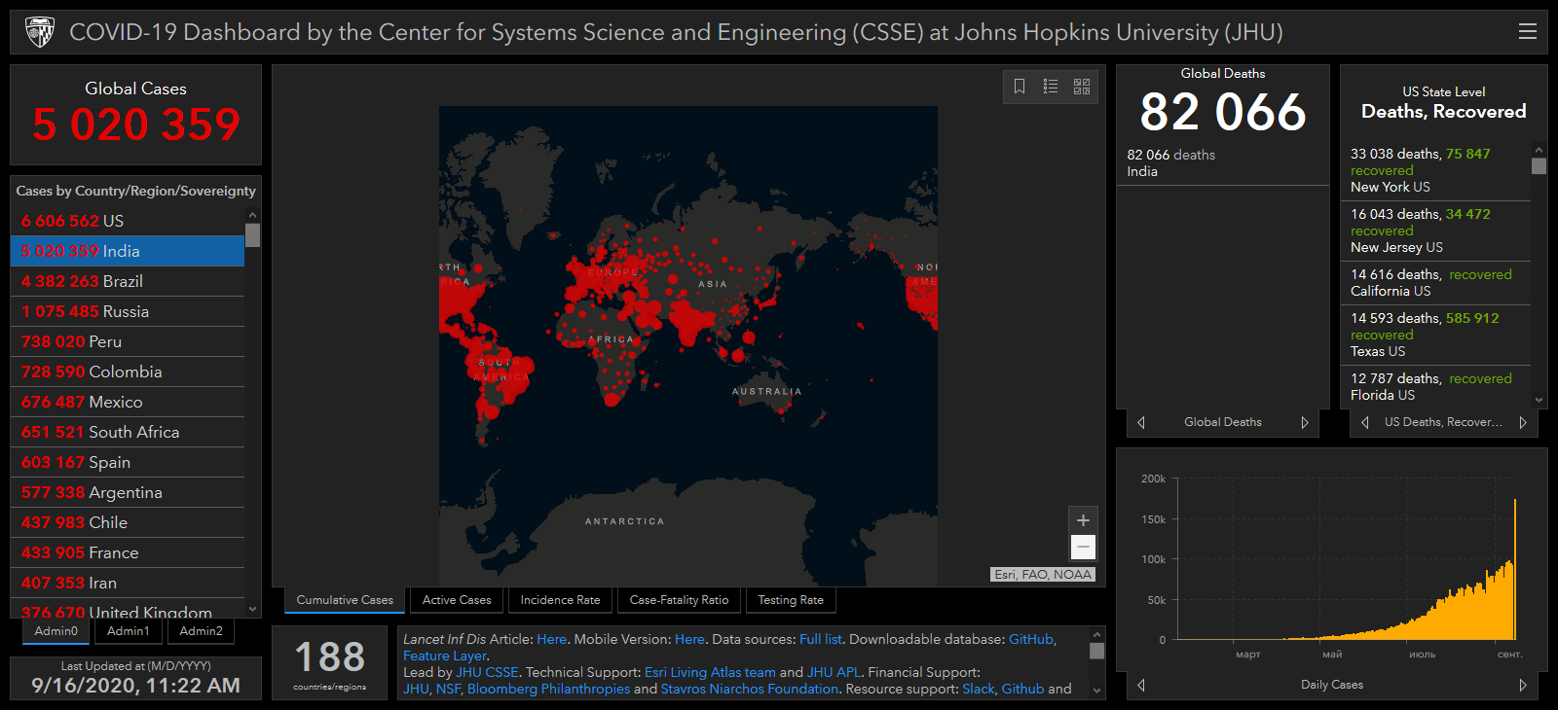Viewport: 1558px width, 710px height.
Task: Select Colombia in the country list
Action: click(128, 372)
